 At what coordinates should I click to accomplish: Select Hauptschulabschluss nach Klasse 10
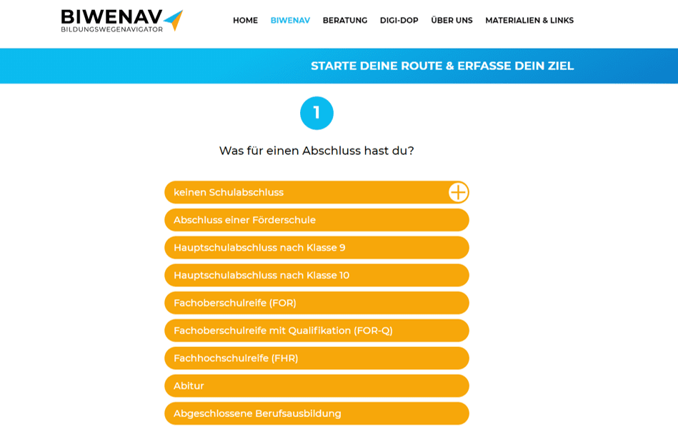coord(316,276)
